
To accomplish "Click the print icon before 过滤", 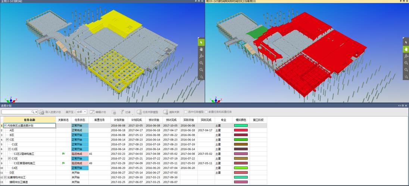I will [114, 112].
